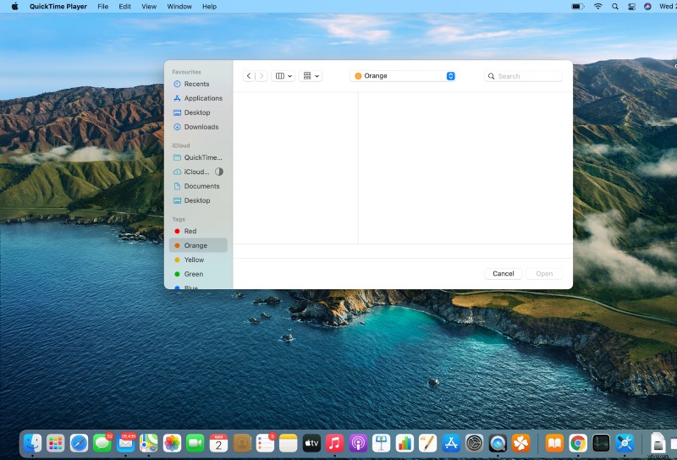Screen dimensions: 677x460
Task: Open App Store from the Dock
Action: click(x=451, y=443)
